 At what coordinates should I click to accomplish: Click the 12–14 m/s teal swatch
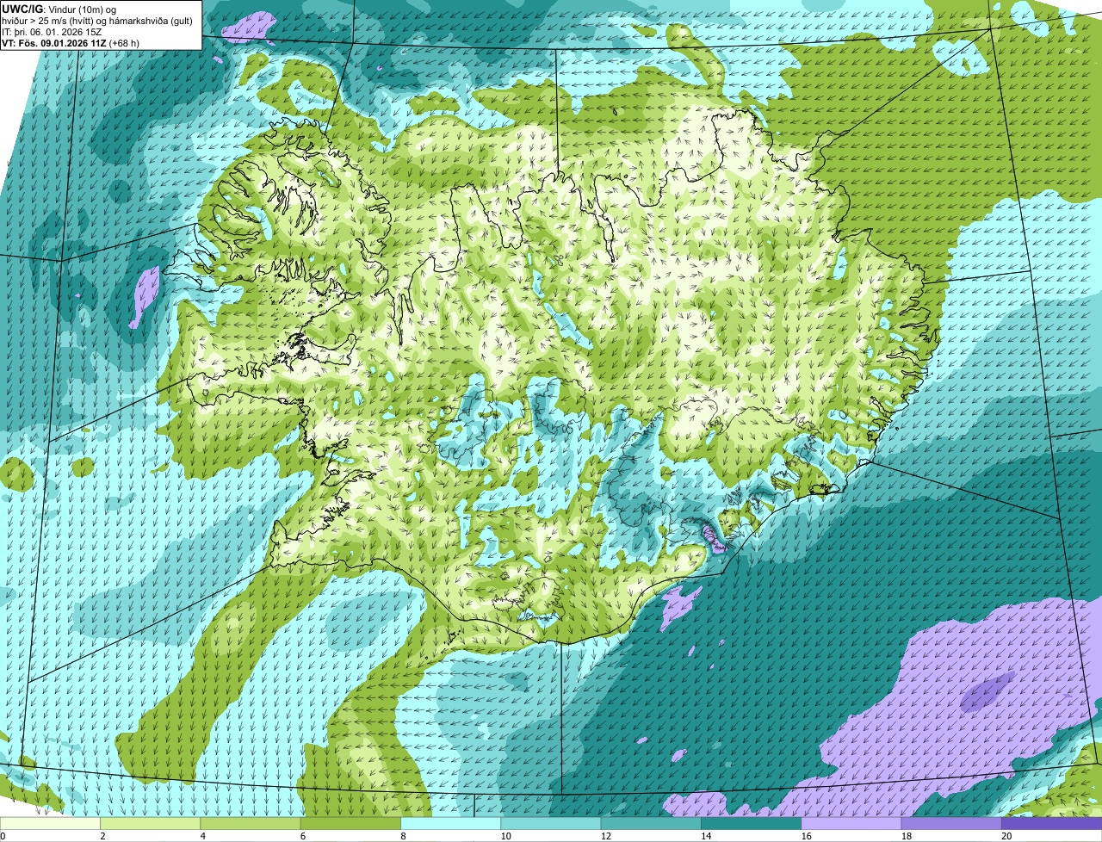(650, 823)
